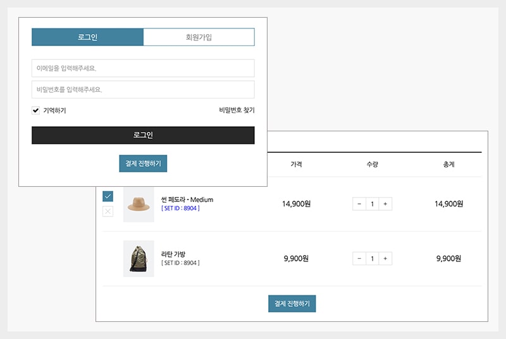Decrease 라탄 가방 quantity with minus icon
506x339 pixels.
pos(359,259)
